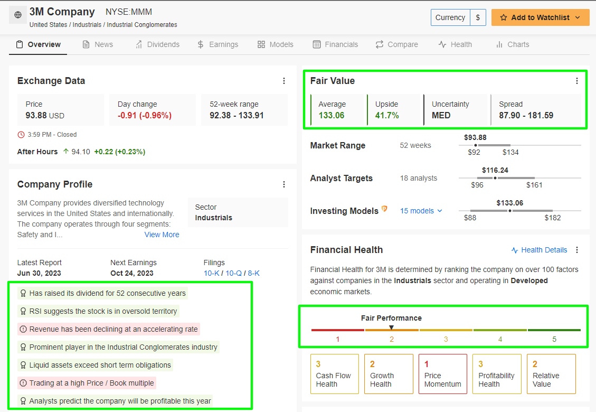Click the pulse icon by Health Details
Screen dimensions: 596x412
click(x=515, y=250)
